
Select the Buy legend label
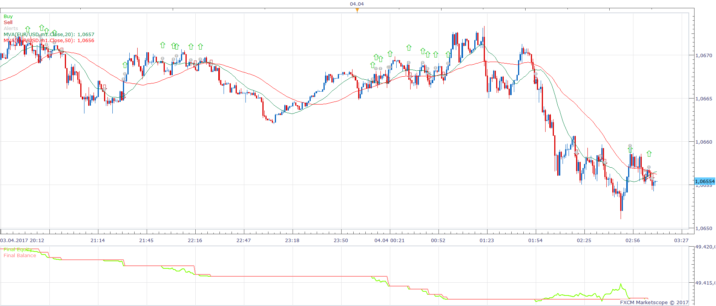point(8,17)
